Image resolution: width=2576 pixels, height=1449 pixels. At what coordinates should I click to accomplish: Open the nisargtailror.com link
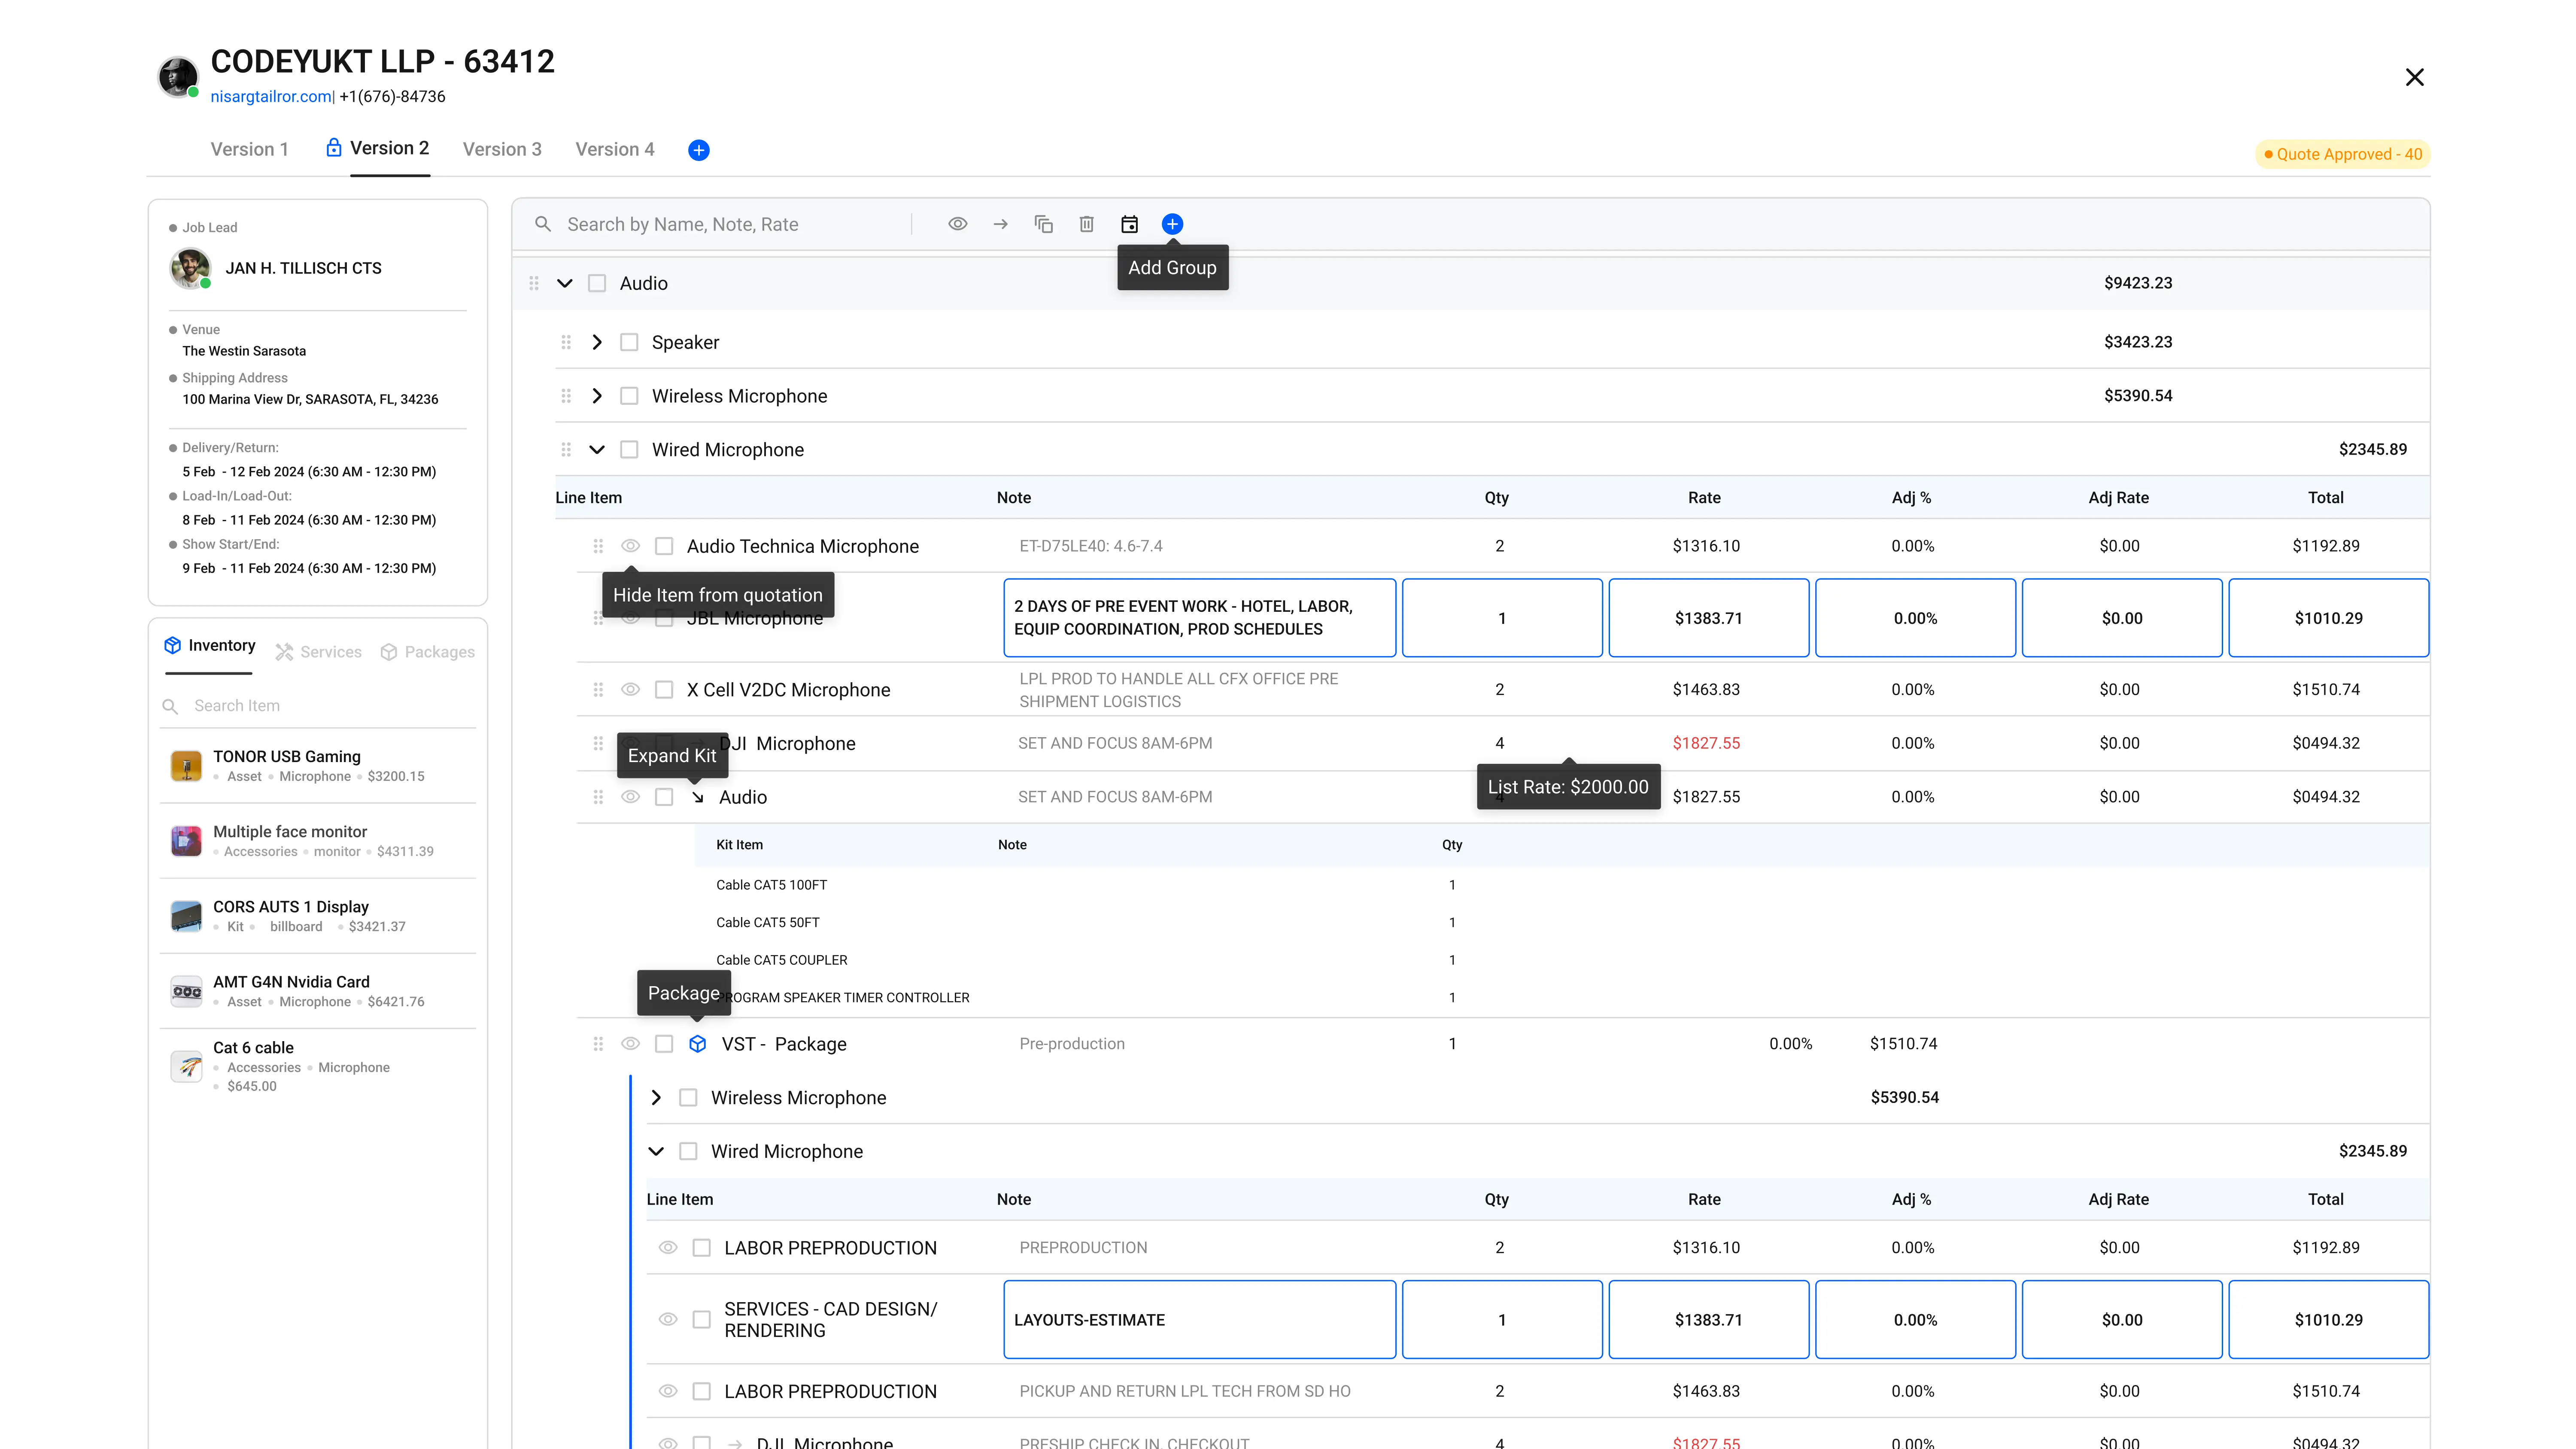(271, 97)
